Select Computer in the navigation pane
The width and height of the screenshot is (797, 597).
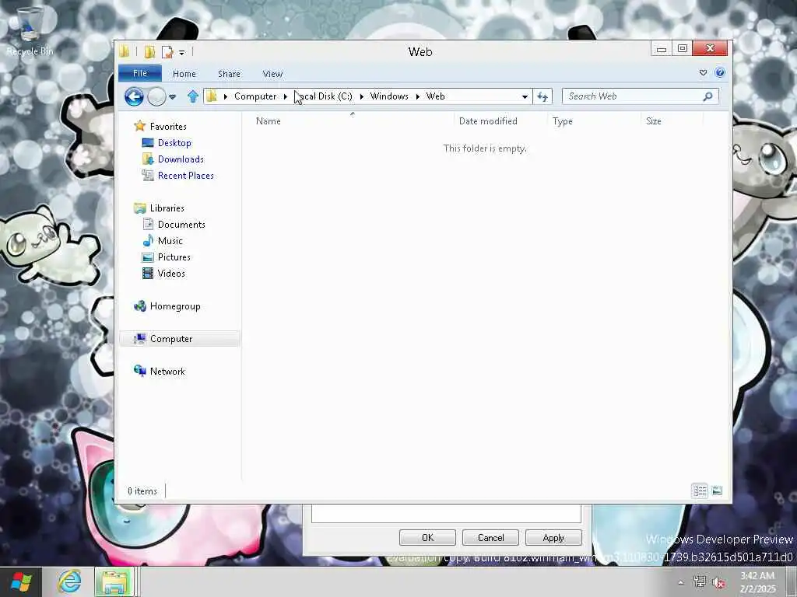click(170, 339)
